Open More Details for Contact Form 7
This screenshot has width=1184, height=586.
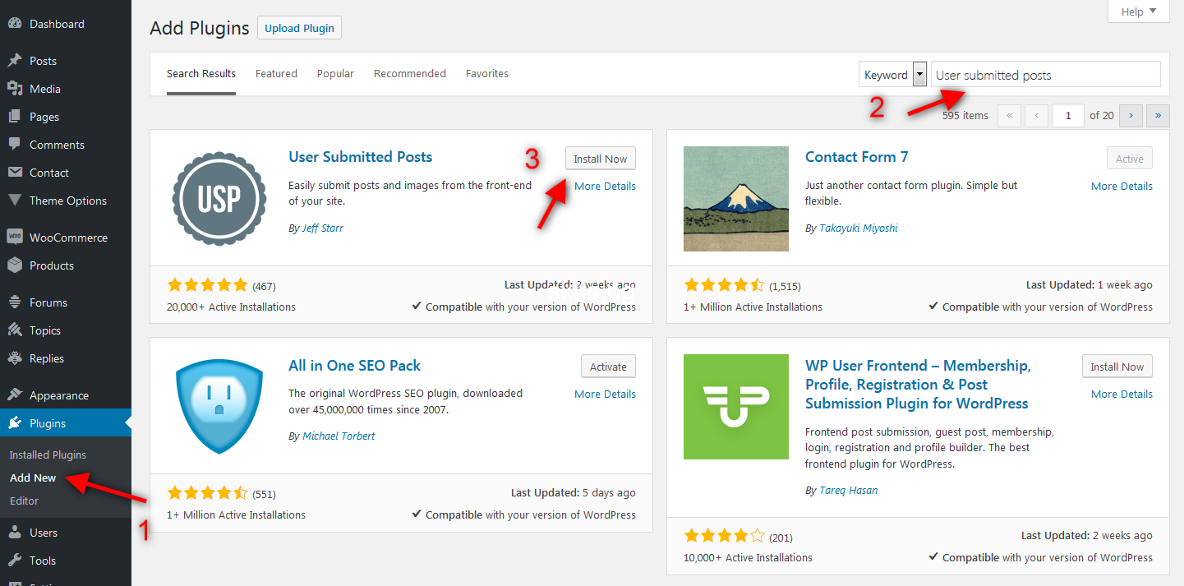point(1122,187)
